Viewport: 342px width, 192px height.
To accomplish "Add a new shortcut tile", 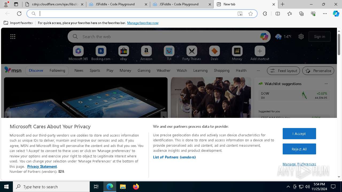I will 260,53.
